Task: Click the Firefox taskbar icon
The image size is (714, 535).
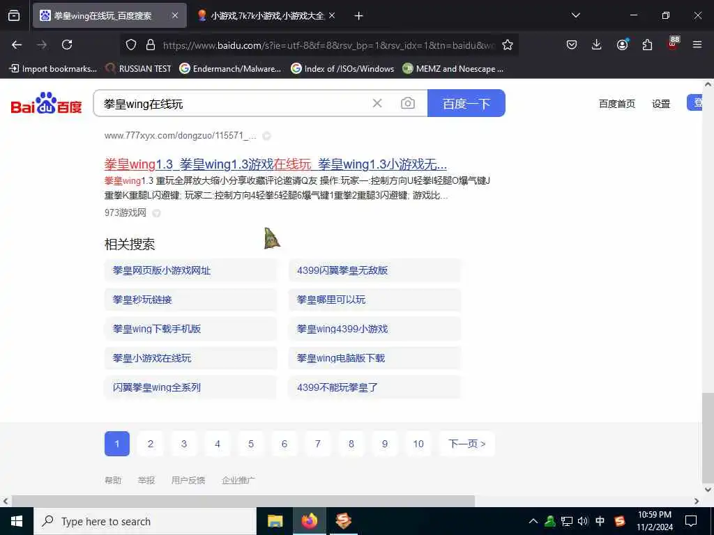Action: [309, 521]
